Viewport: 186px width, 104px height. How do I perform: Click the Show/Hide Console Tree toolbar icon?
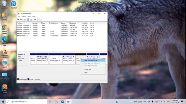click(x=24, y=20)
